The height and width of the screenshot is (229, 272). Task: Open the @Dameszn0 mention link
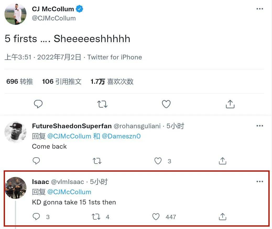[121, 136]
